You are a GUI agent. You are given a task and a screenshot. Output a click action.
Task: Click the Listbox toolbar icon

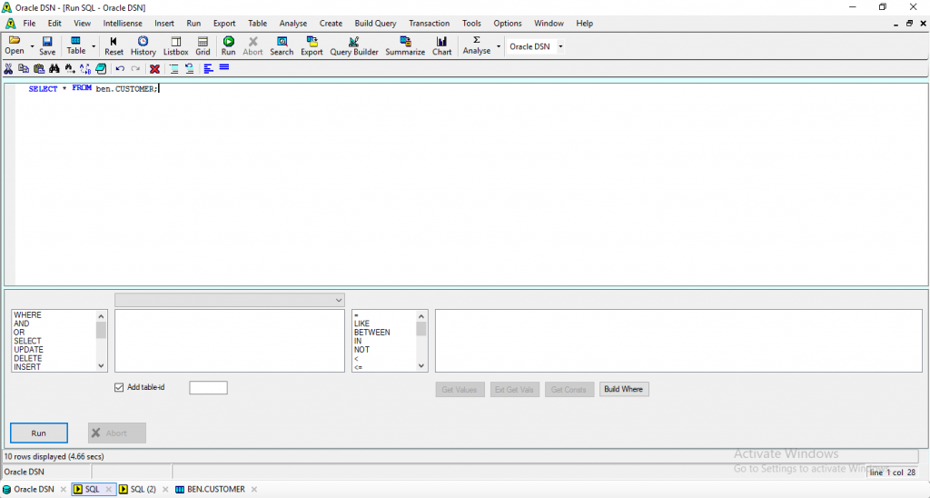click(x=175, y=45)
